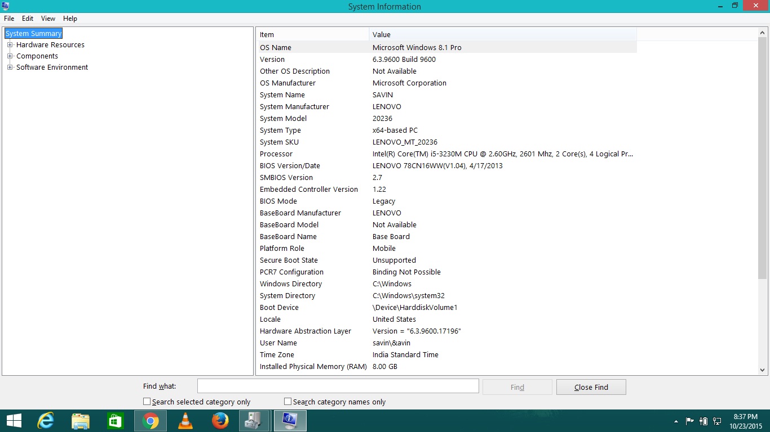The width and height of the screenshot is (770, 432).
Task: Select the Secure Boot State row
Action: click(448, 260)
